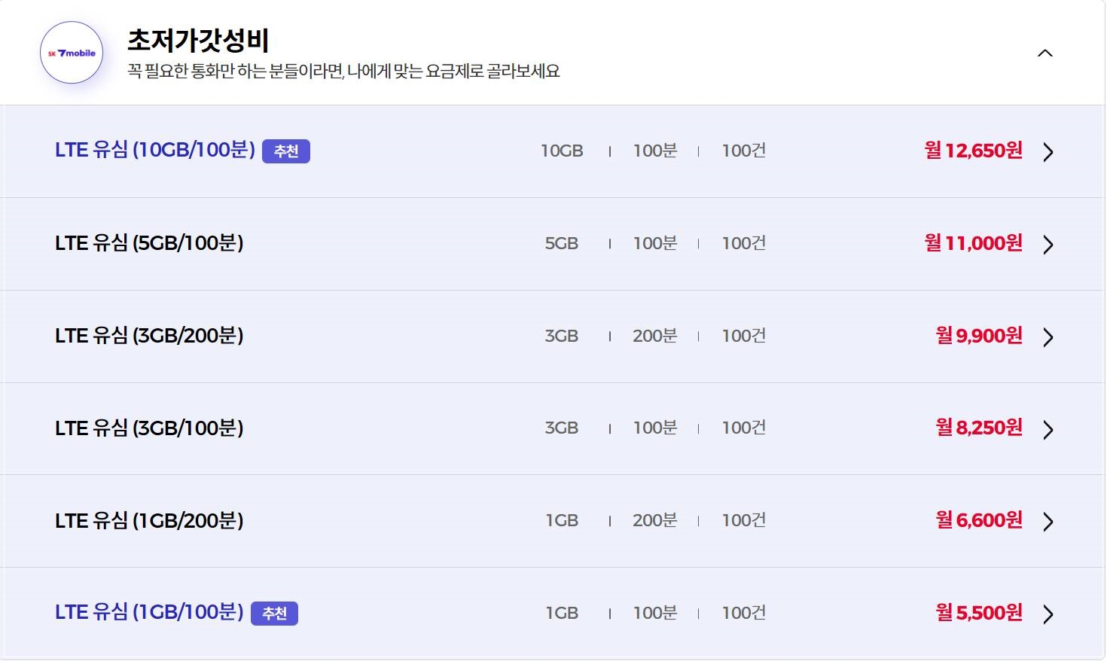
Task: Click the 초저가갓성비 section heading
Action: [x=198, y=40]
